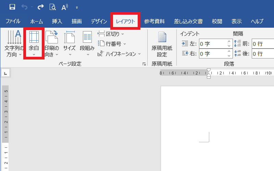The width and height of the screenshot is (274, 171).
Task: Open the 印刷の向き orientation button
Action: (x=52, y=44)
